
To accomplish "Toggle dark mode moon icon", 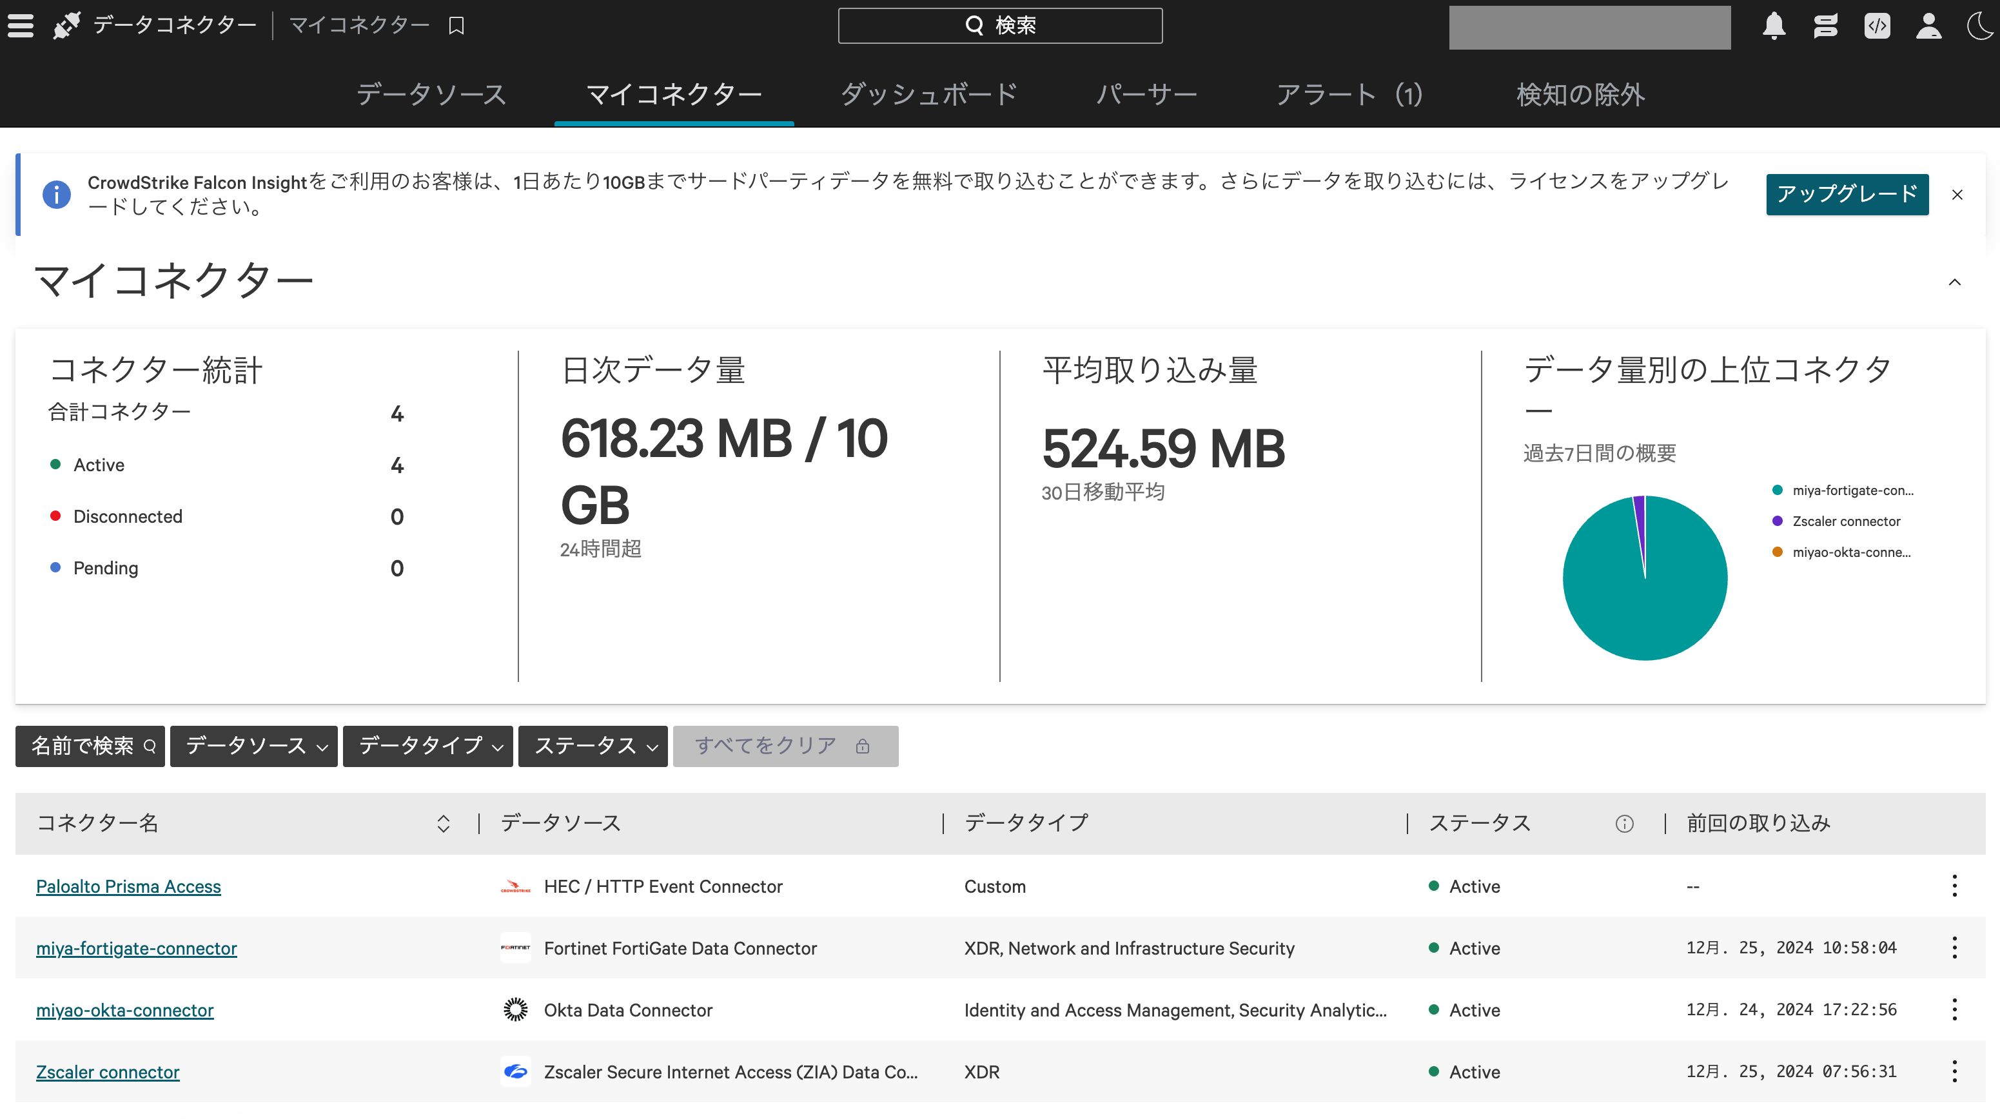I will (x=1981, y=26).
